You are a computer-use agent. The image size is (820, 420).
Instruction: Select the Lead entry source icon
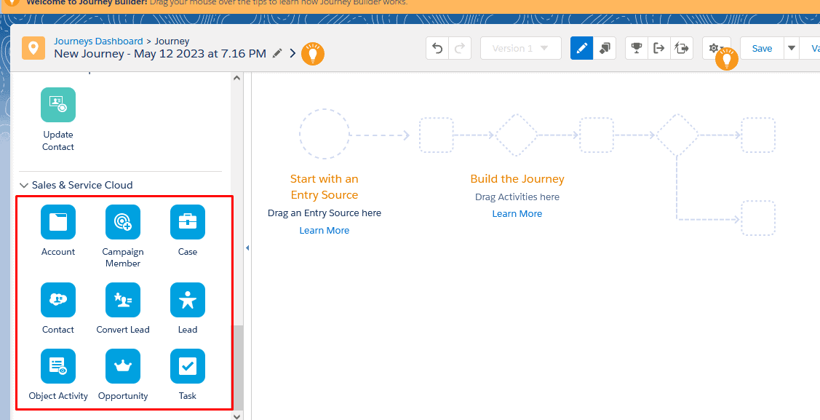pos(187,300)
